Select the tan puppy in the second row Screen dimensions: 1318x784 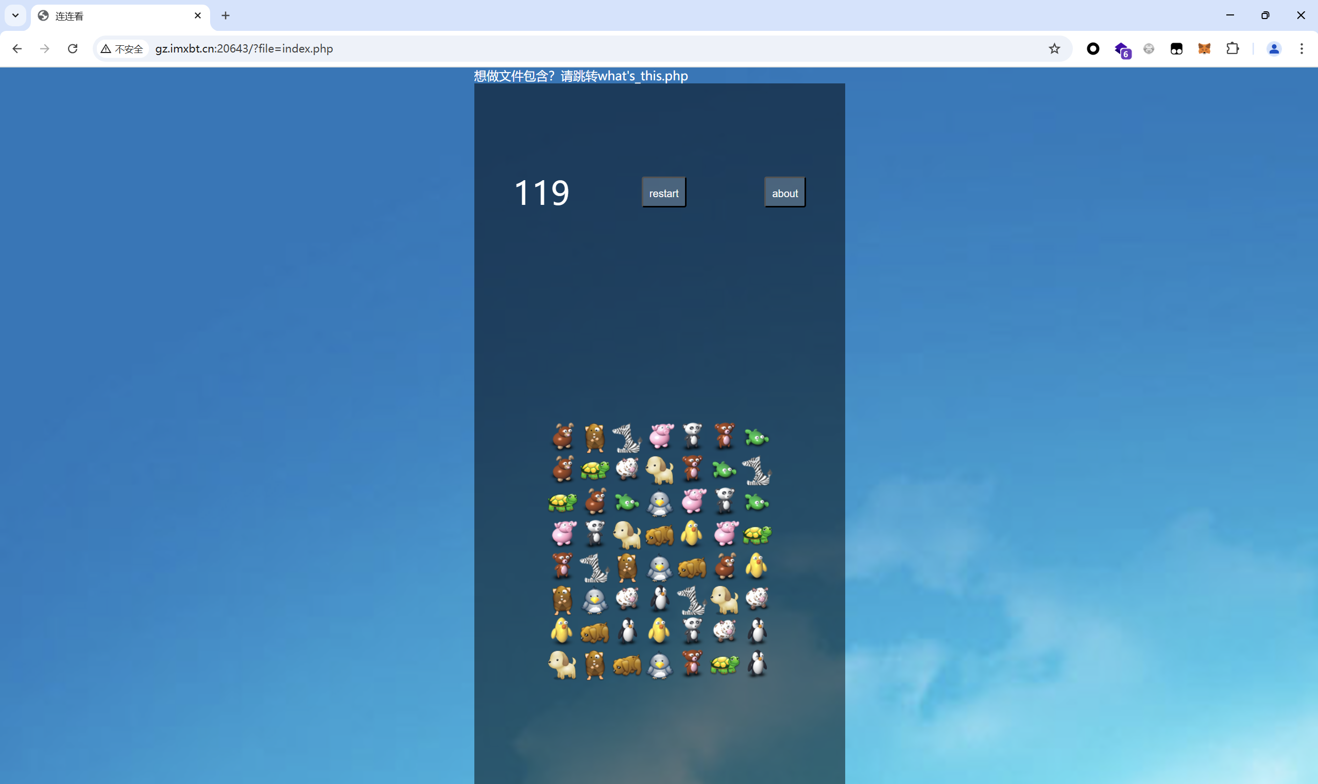point(660,469)
